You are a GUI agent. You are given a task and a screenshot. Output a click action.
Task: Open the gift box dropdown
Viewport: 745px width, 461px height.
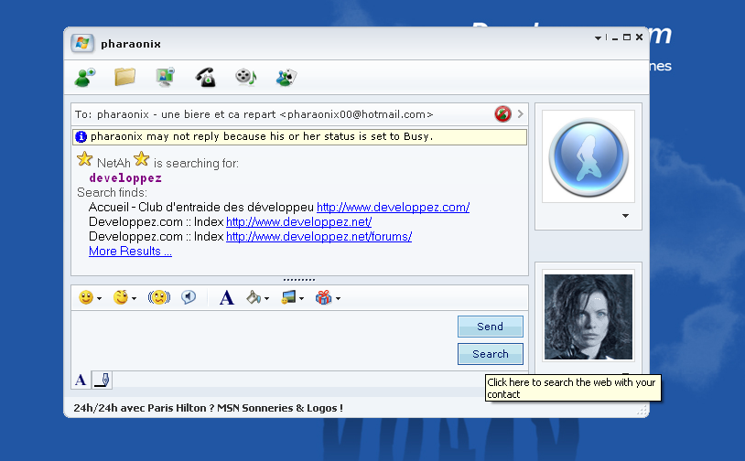tap(327, 297)
